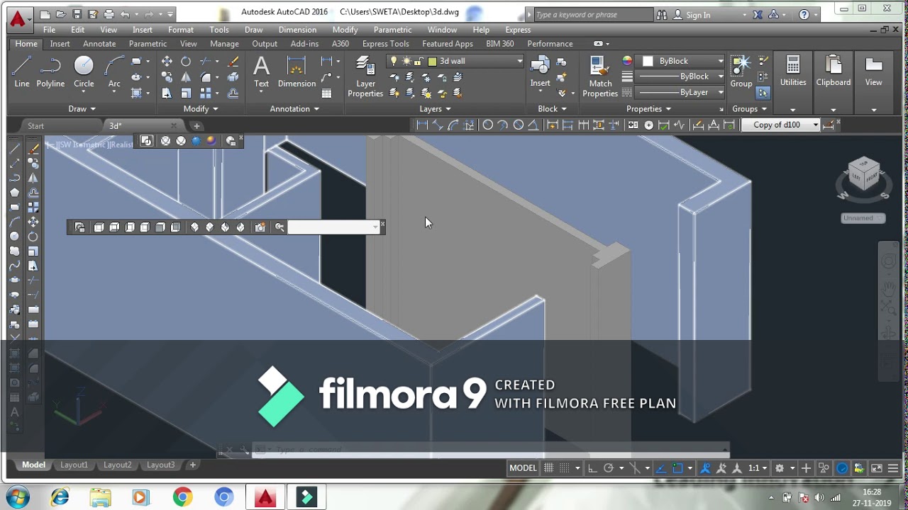Viewport: 908px width, 510px height.
Task: Click the ViewCube navigation cube
Action: pyautogui.click(x=863, y=175)
